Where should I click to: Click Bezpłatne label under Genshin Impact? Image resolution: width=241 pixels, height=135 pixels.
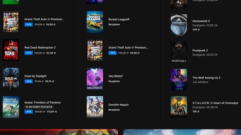[114, 110]
